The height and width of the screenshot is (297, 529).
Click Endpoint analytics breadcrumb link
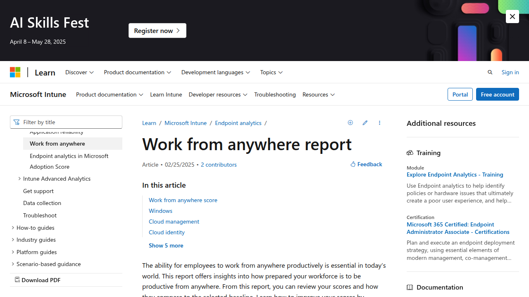[x=238, y=123]
